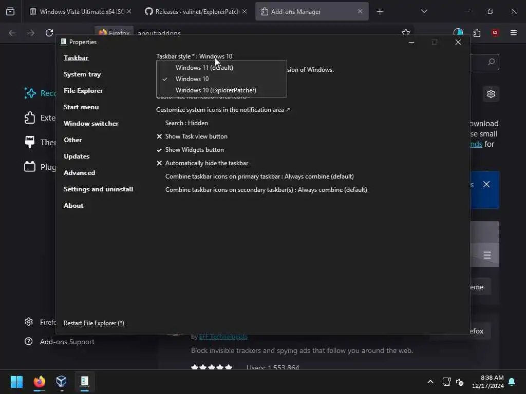
Task: Select Windows 11 (default) taskbar style
Action: (221, 67)
